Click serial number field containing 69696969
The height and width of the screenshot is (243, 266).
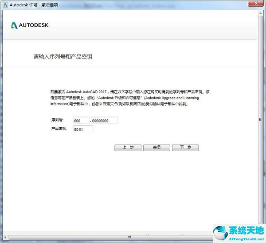(x=105, y=120)
